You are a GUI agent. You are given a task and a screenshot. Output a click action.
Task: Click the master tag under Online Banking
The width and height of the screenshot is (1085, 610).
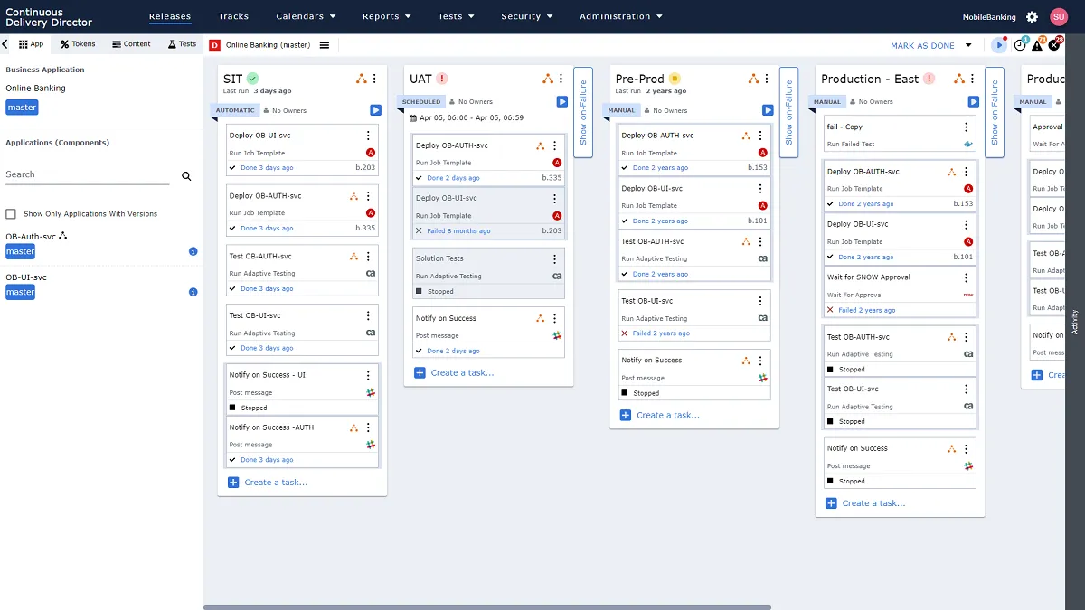tap(22, 108)
